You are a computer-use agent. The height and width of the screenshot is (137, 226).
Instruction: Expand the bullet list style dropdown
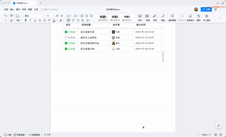(71, 16)
